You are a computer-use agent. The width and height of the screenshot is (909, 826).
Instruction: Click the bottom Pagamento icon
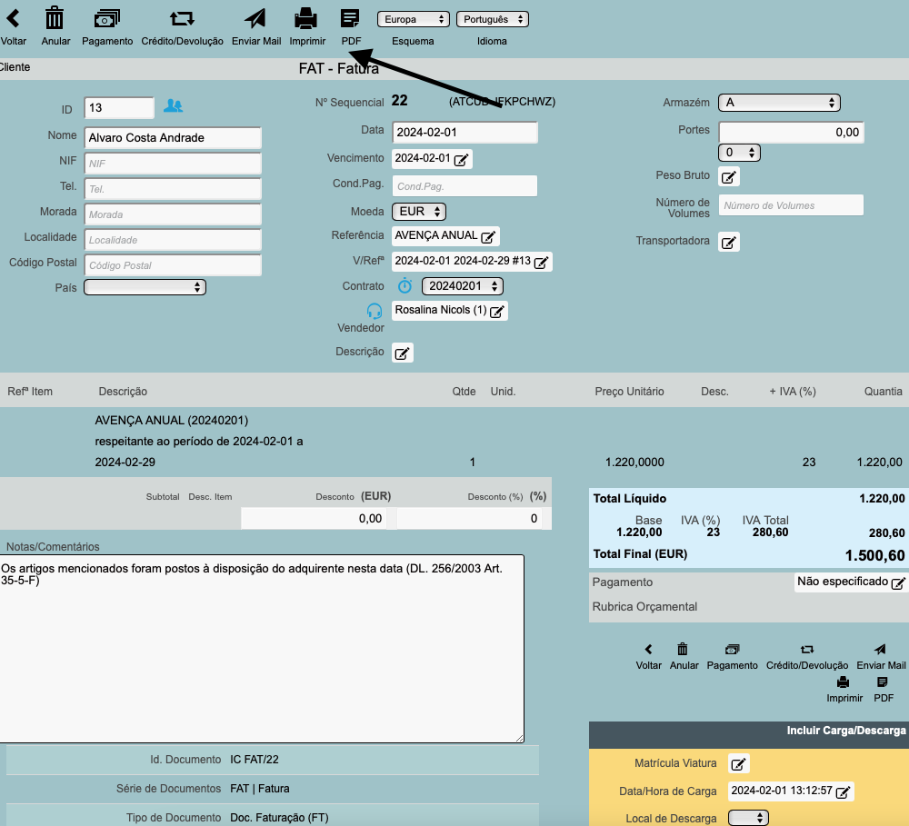tap(732, 649)
